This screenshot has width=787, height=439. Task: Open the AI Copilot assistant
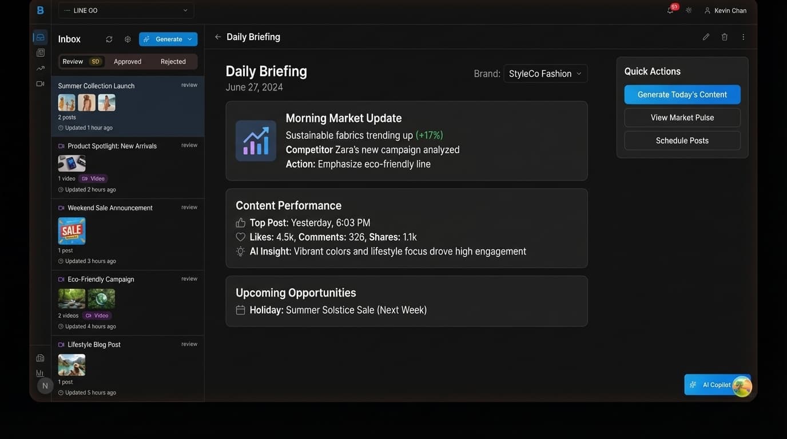714,385
